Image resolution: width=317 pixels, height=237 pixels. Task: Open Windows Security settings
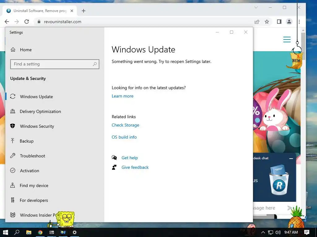tap(37, 126)
